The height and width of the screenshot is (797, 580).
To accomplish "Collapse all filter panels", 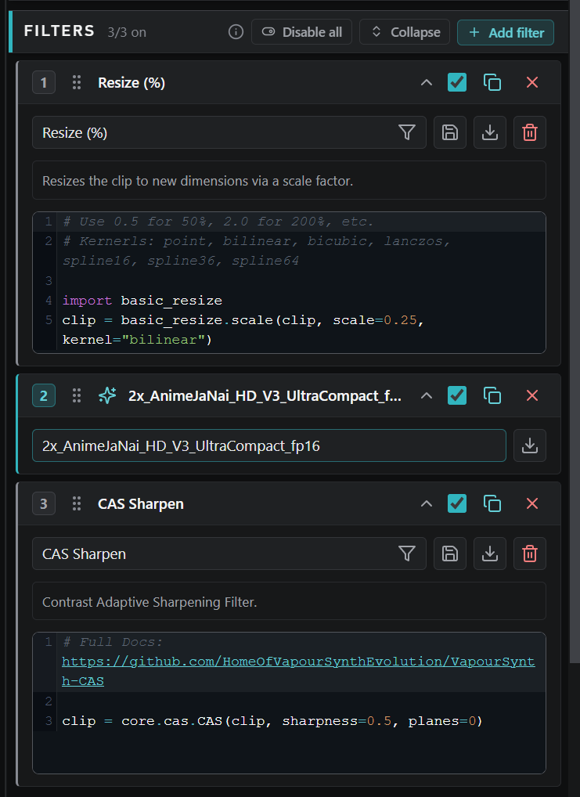I will pos(405,32).
